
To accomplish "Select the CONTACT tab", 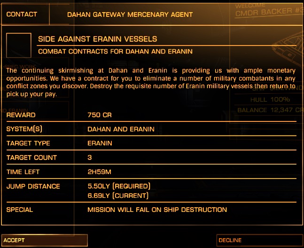I will tap(22, 15).
